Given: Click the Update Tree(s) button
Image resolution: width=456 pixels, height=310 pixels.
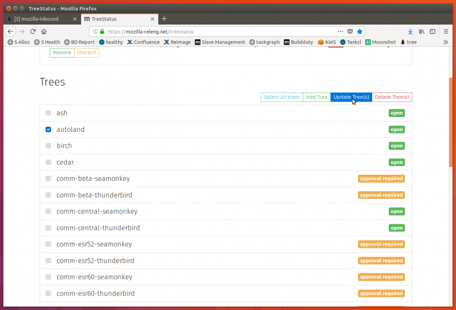Looking at the screenshot, I should tap(351, 97).
